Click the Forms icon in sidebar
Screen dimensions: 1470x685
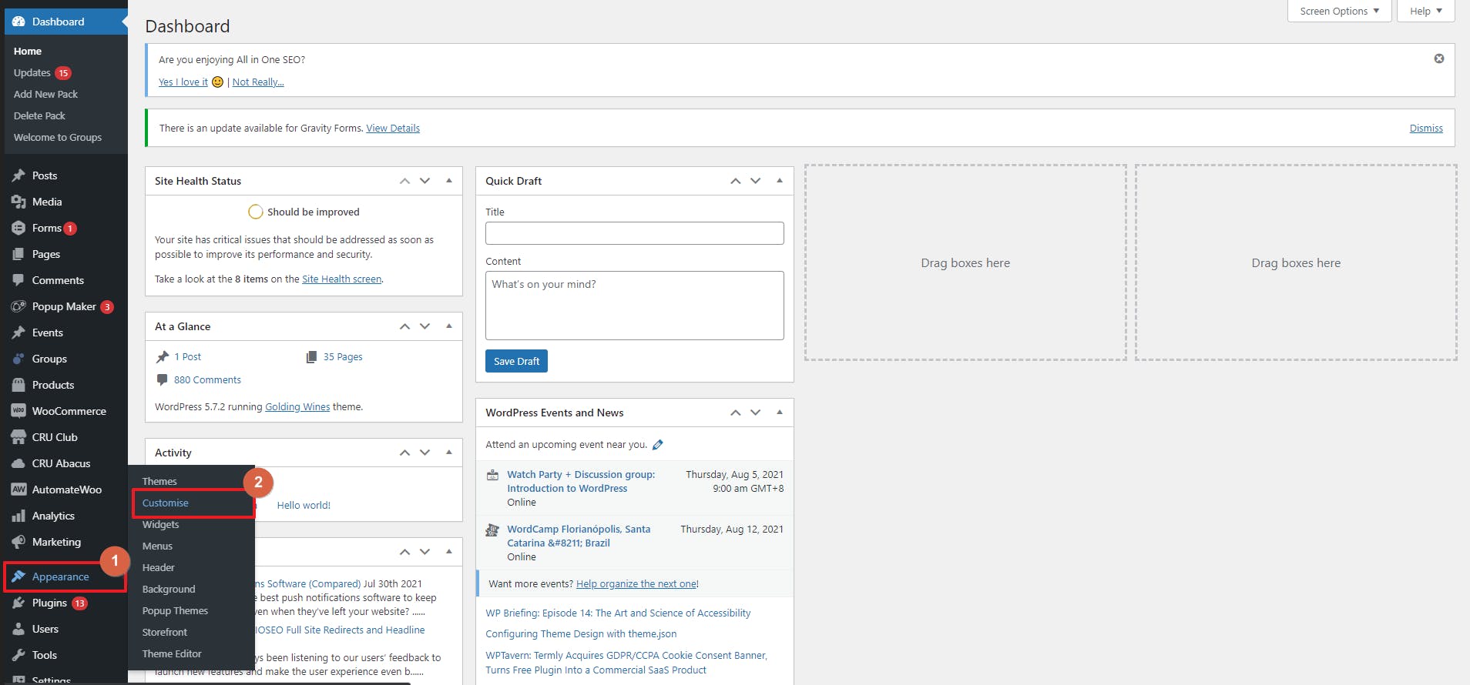18,228
